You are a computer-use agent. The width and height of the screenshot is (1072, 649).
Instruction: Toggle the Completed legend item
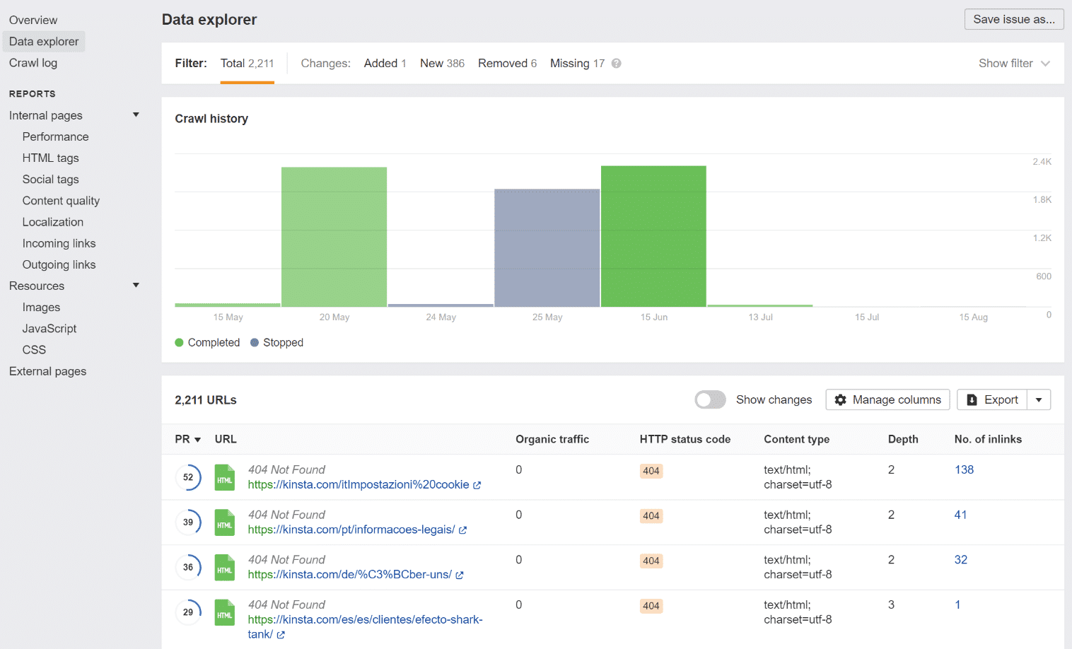click(207, 342)
